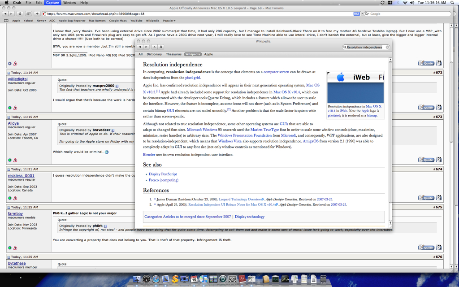View macpro2000's original post arrow icon

click(x=117, y=86)
